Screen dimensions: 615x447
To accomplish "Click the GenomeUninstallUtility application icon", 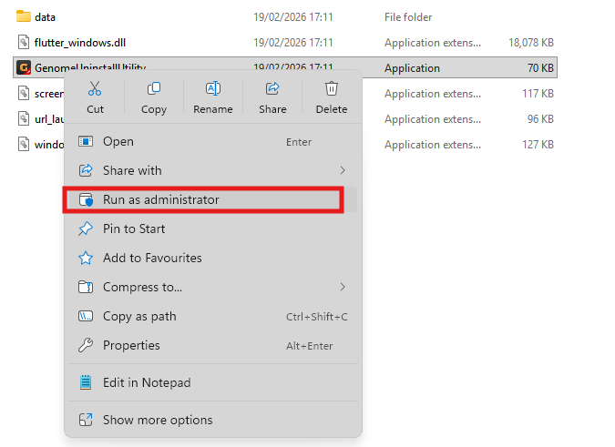I will (24, 68).
